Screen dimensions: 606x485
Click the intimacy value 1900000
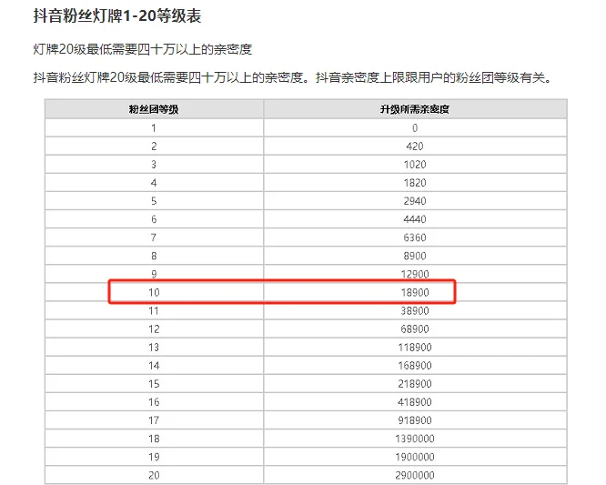pyautogui.click(x=415, y=457)
